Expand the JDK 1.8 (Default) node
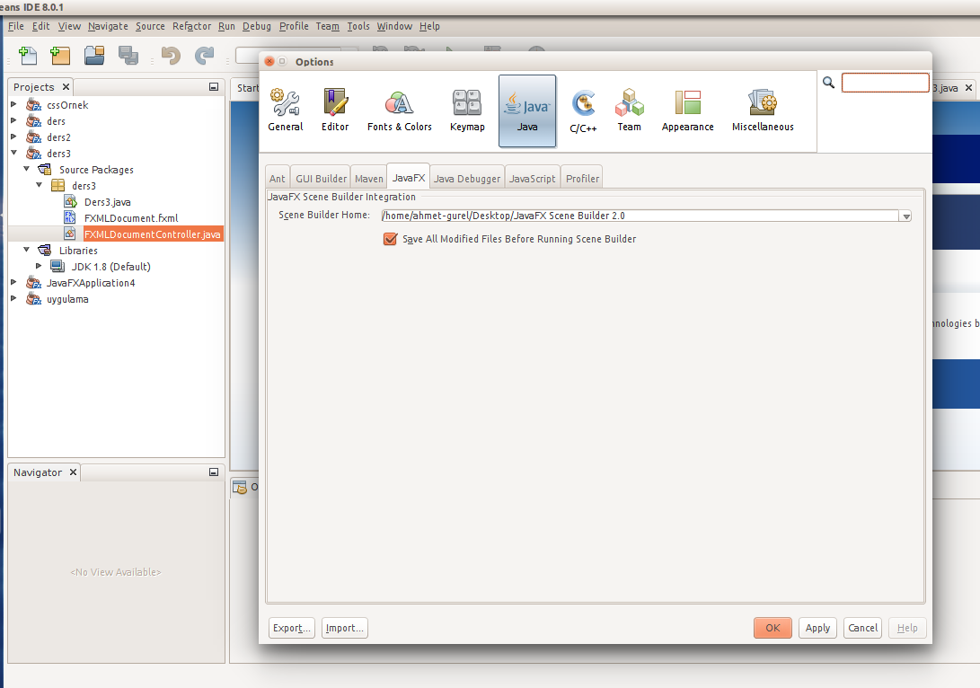The width and height of the screenshot is (980, 688). coord(39,266)
